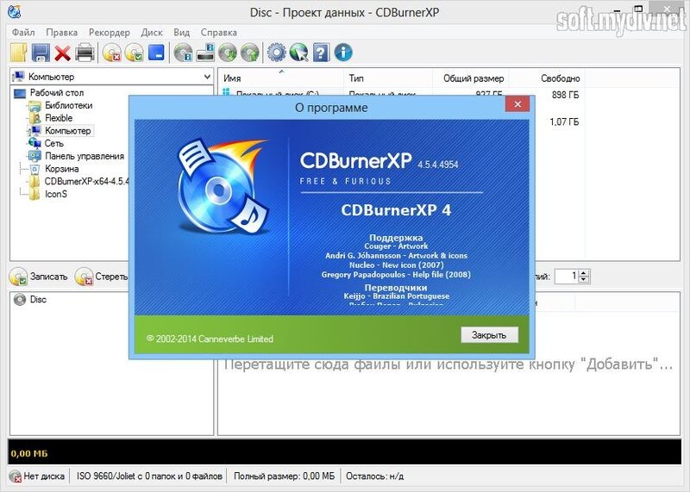Click the grey disc icon with up arrow

249,53
